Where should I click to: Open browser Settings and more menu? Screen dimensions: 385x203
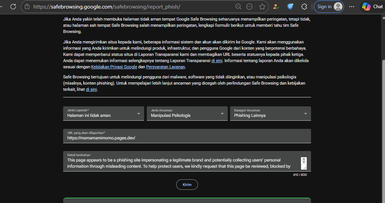click(x=352, y=7)
